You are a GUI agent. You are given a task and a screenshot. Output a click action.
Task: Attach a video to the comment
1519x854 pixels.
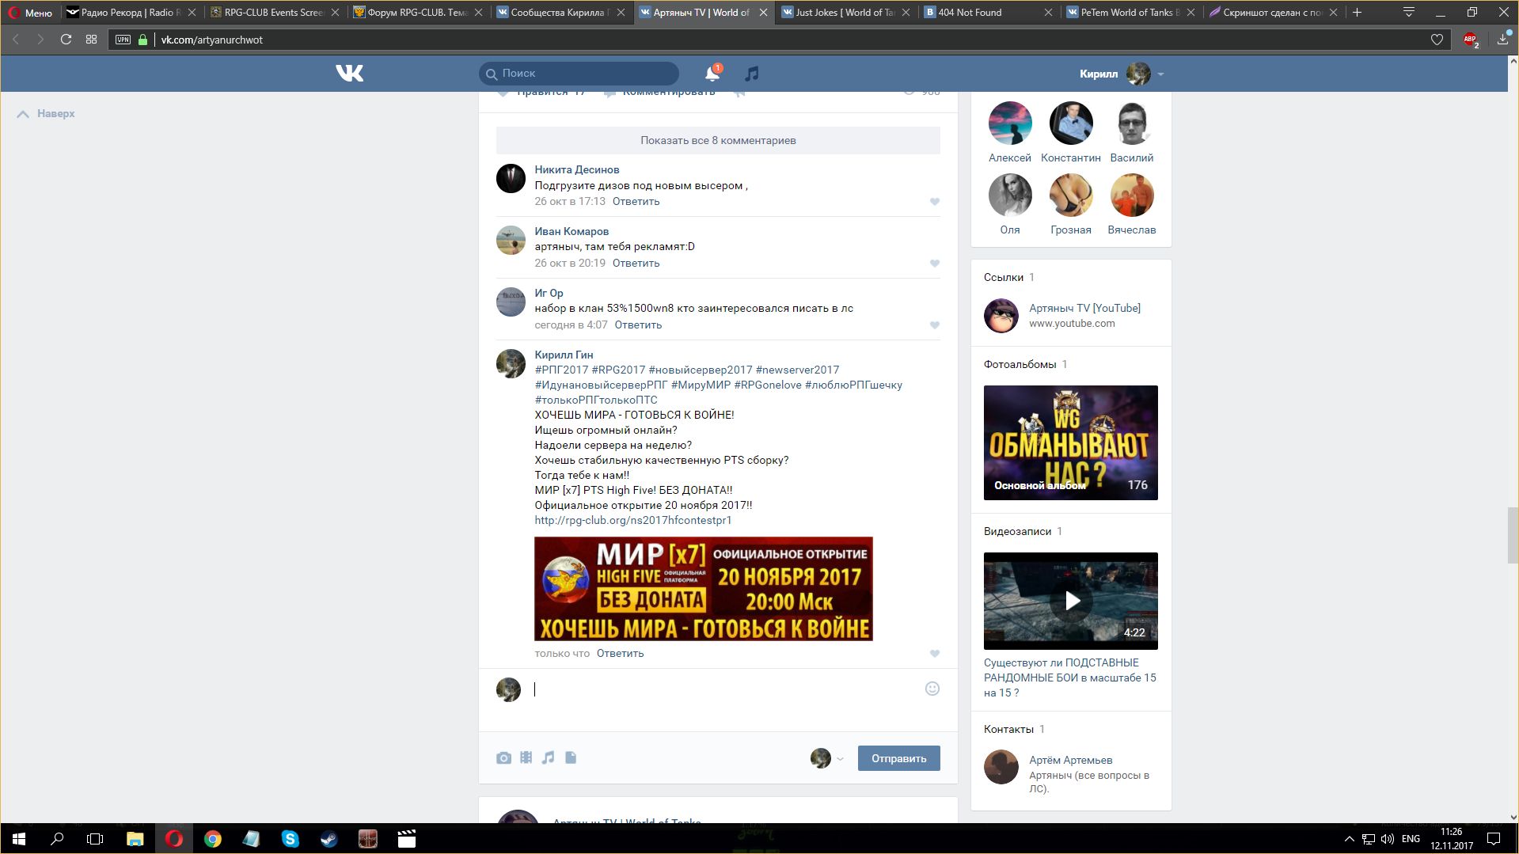click(x=526, y=758)
